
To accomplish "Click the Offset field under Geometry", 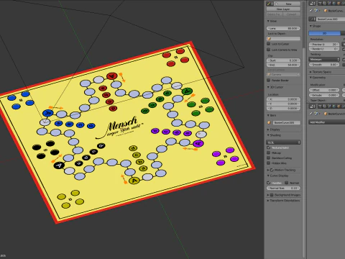I will pos(324,90).
